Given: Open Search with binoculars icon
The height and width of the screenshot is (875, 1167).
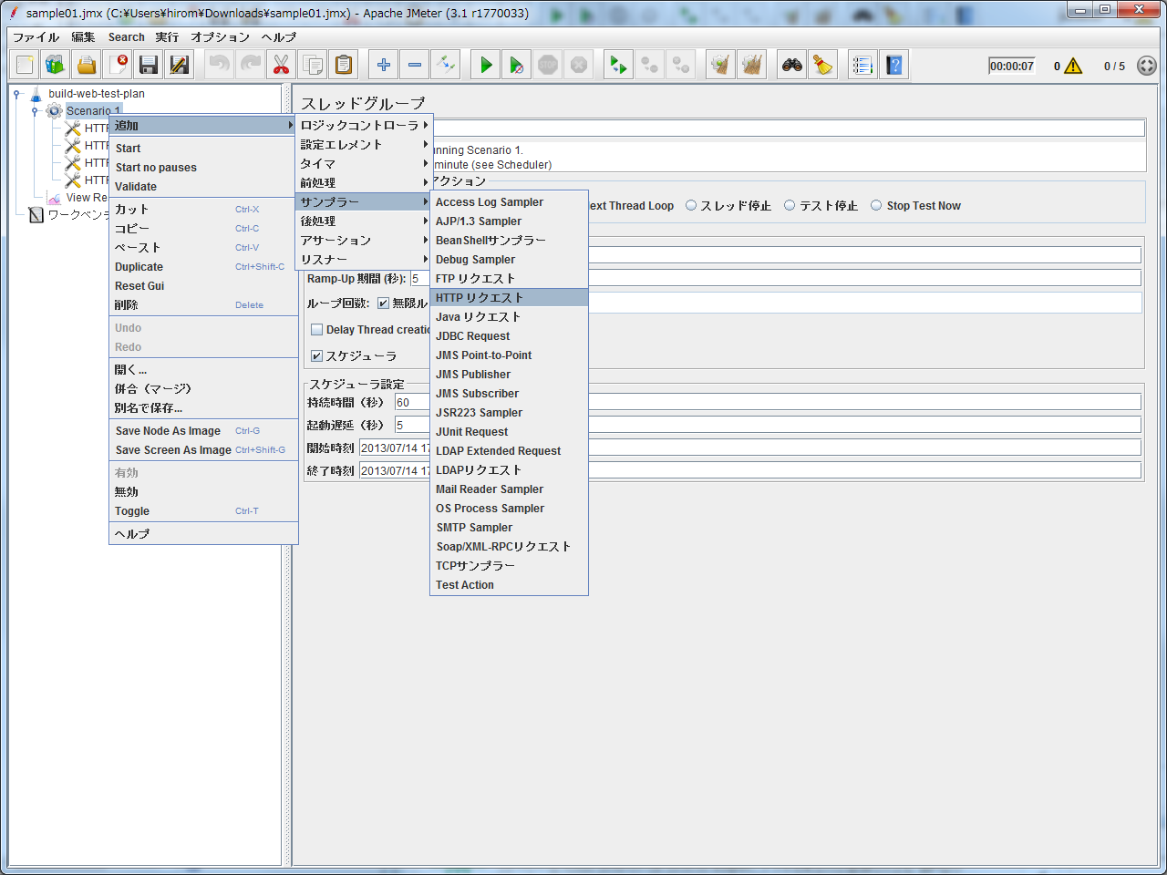Looking at the screenshot, I should pos(792,65).
